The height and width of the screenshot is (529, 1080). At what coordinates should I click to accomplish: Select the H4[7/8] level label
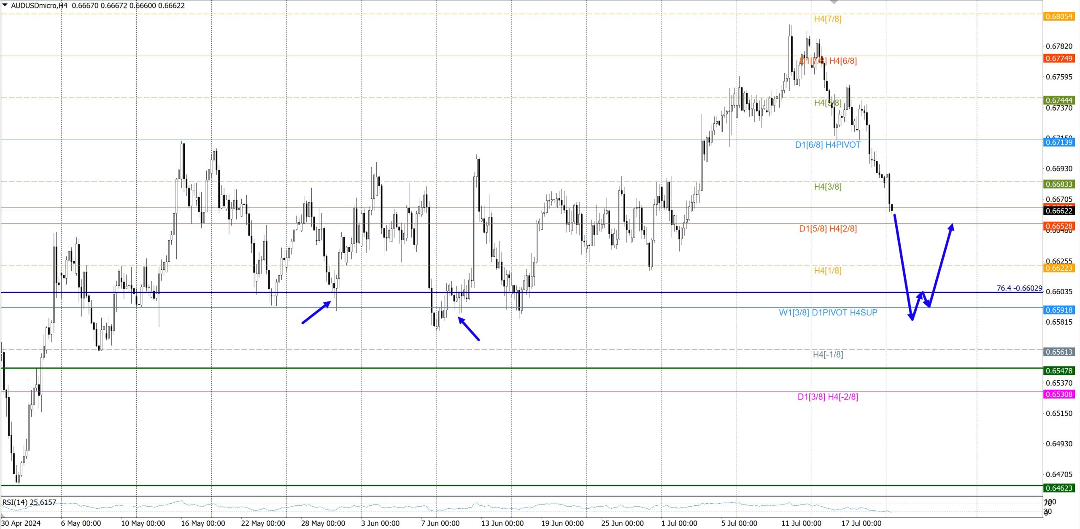pos(827,19)
